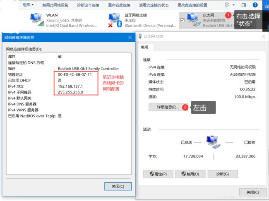Close the 网络连接详细信息 dialog with X
The image size is (269, 201).
click(130, 37)
